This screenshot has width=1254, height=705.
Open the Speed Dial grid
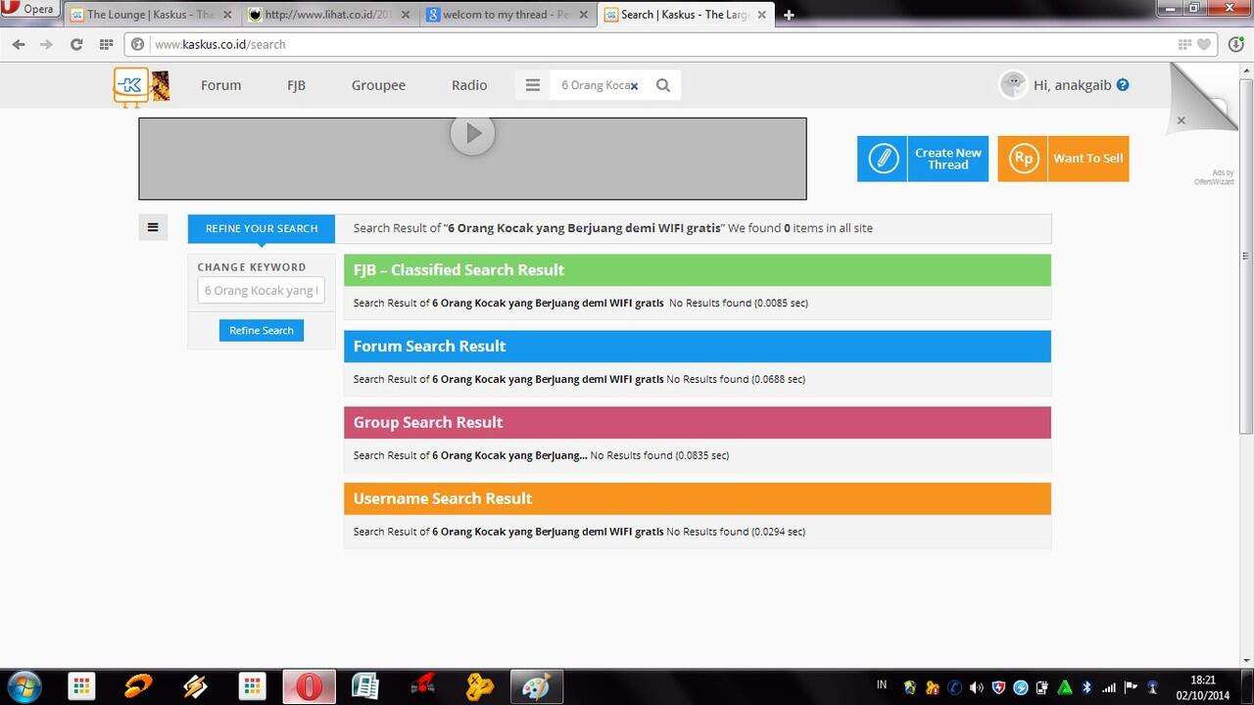point(106,44)
